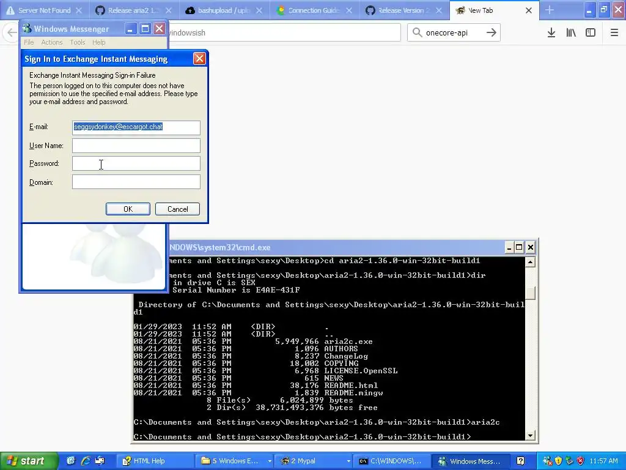Screen dimensions: 626x470
Task: Switch to the Connection Guide tab
Action: click(x=314, y=10)
